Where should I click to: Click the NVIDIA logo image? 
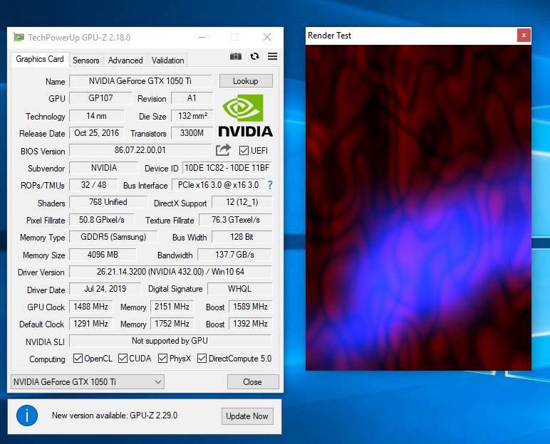tap(246, 116)
